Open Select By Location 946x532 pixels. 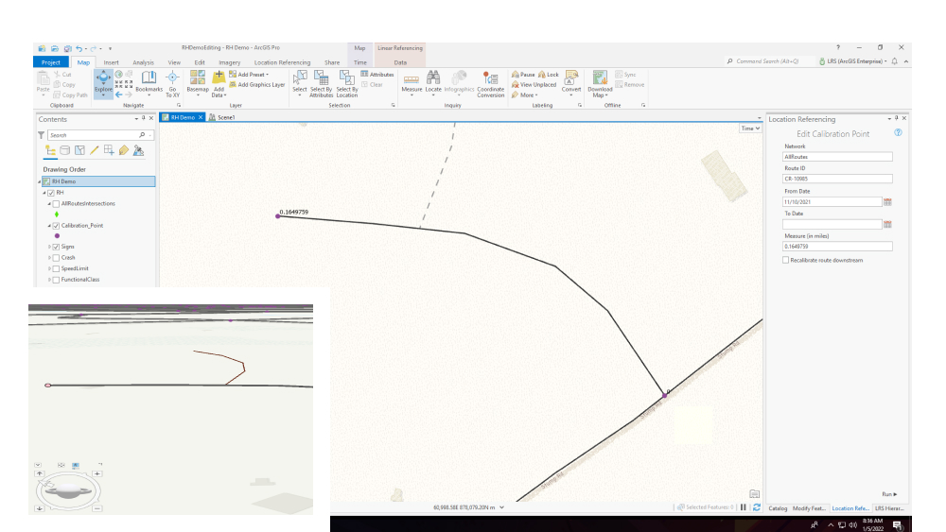tap(347, 84)
